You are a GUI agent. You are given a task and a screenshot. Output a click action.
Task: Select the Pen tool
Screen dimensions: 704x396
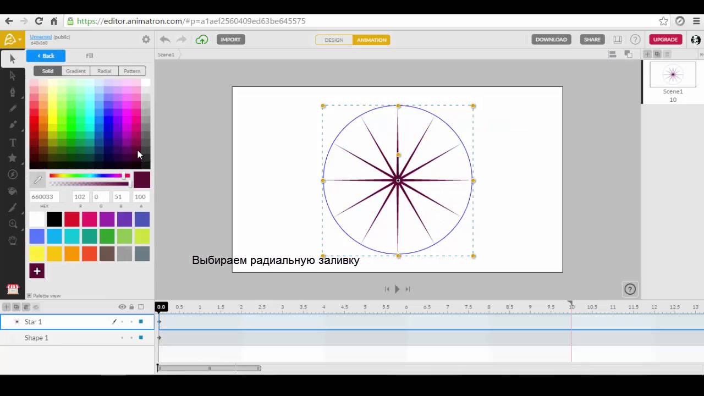13,92
